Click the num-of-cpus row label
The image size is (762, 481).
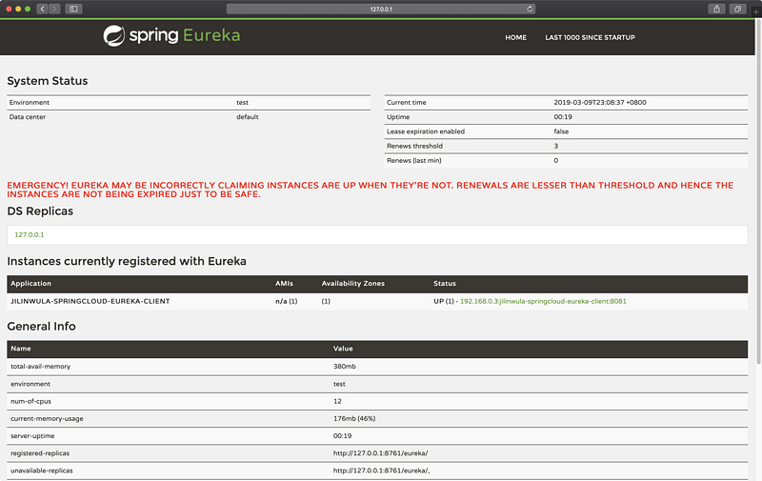point(30,401)
